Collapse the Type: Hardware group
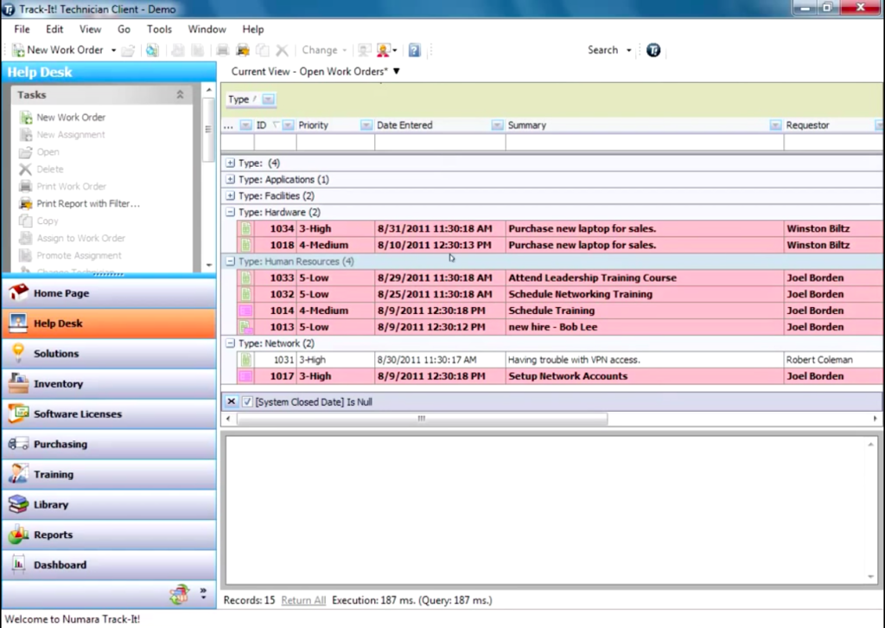Viewport: 885px width, 628px height. coord(230,213)
